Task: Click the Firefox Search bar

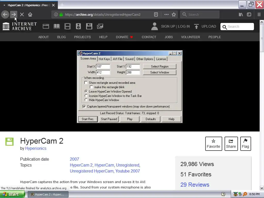Action: tap(200, 14)
